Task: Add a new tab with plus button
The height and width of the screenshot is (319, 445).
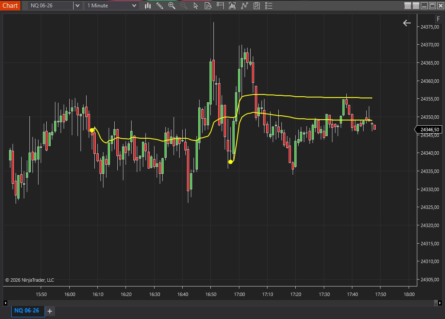Action: pos(50,311)
